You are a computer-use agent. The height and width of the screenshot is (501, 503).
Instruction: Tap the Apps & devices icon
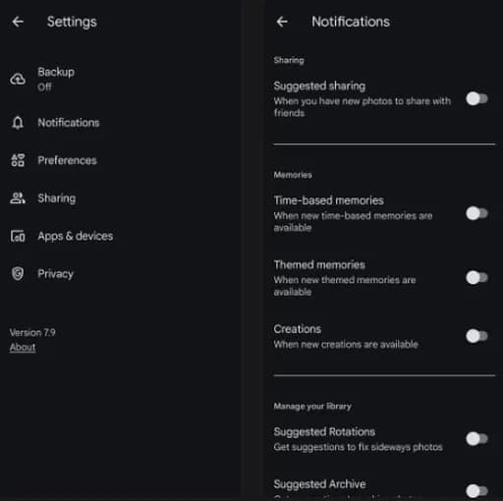18,236
